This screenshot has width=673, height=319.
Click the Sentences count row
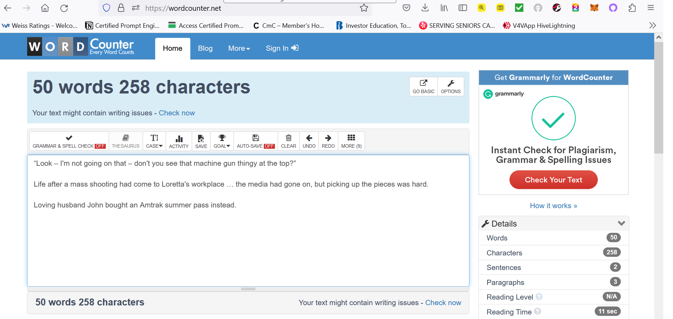point(553,268)
